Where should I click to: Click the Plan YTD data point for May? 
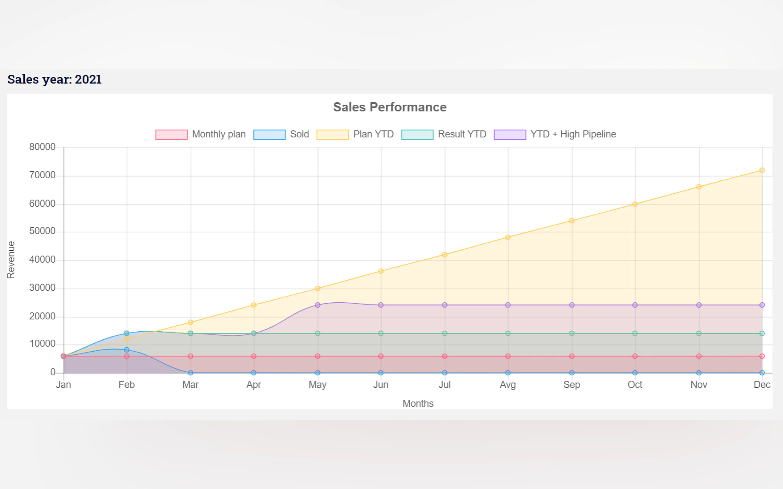coord(318,289)
